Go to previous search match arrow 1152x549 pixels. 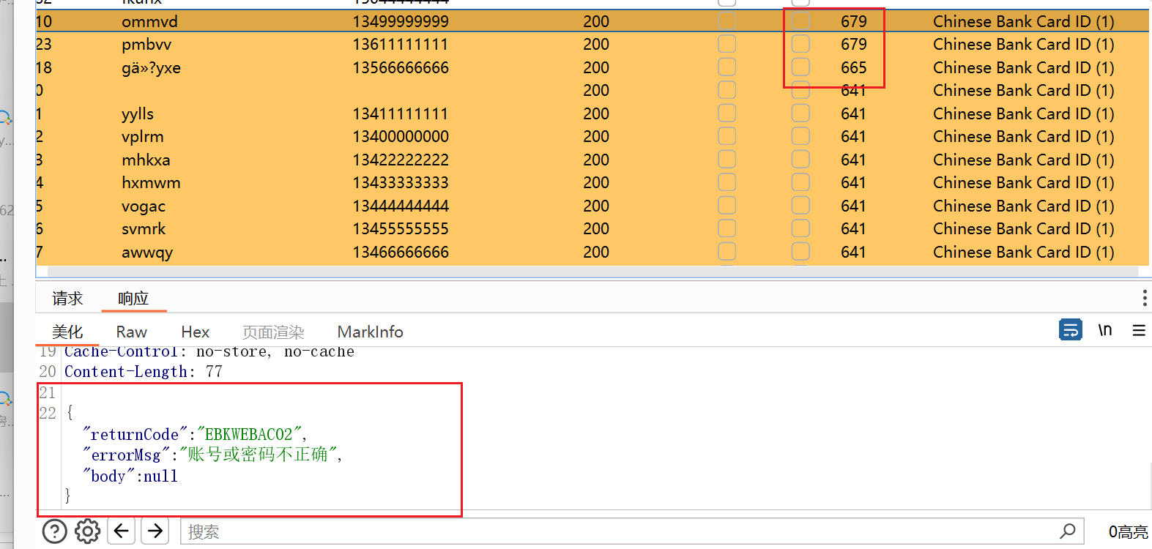coord(122,531)
